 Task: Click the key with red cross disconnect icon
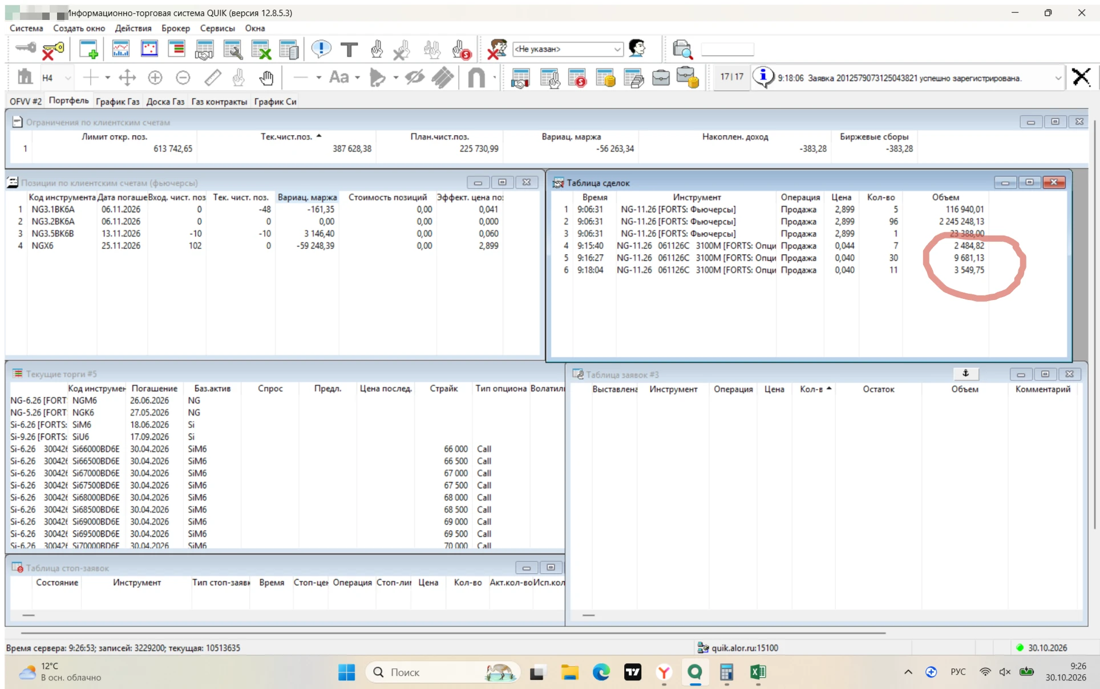point(53,50)
